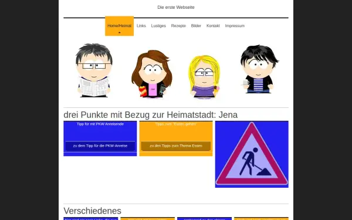Click the black-haired boy with cup
352x220 pixels.
(x=259, y=69)
